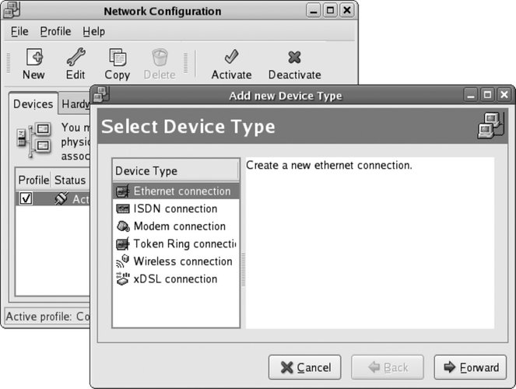The width and height of the screenshot is (516, 389).
Task: Click the Cancel button
Action: point(305,367)
